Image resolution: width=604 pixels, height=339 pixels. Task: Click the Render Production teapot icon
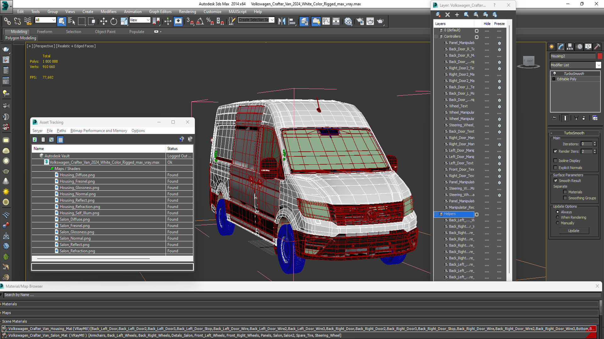pyautogui.click(x=380, y=21)
